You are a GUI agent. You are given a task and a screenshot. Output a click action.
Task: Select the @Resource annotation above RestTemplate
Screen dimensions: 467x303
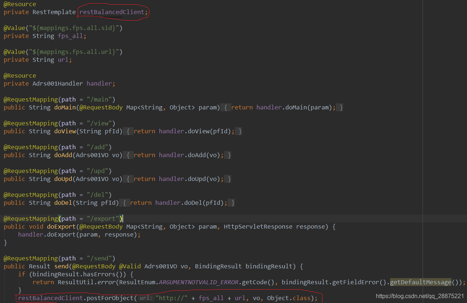click(20, 4)
